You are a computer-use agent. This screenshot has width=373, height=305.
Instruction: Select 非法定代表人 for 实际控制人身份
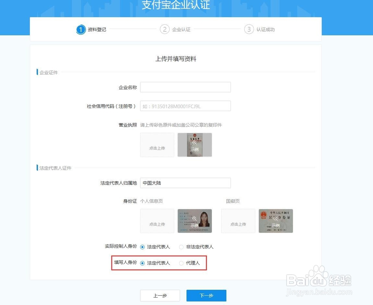181,247
